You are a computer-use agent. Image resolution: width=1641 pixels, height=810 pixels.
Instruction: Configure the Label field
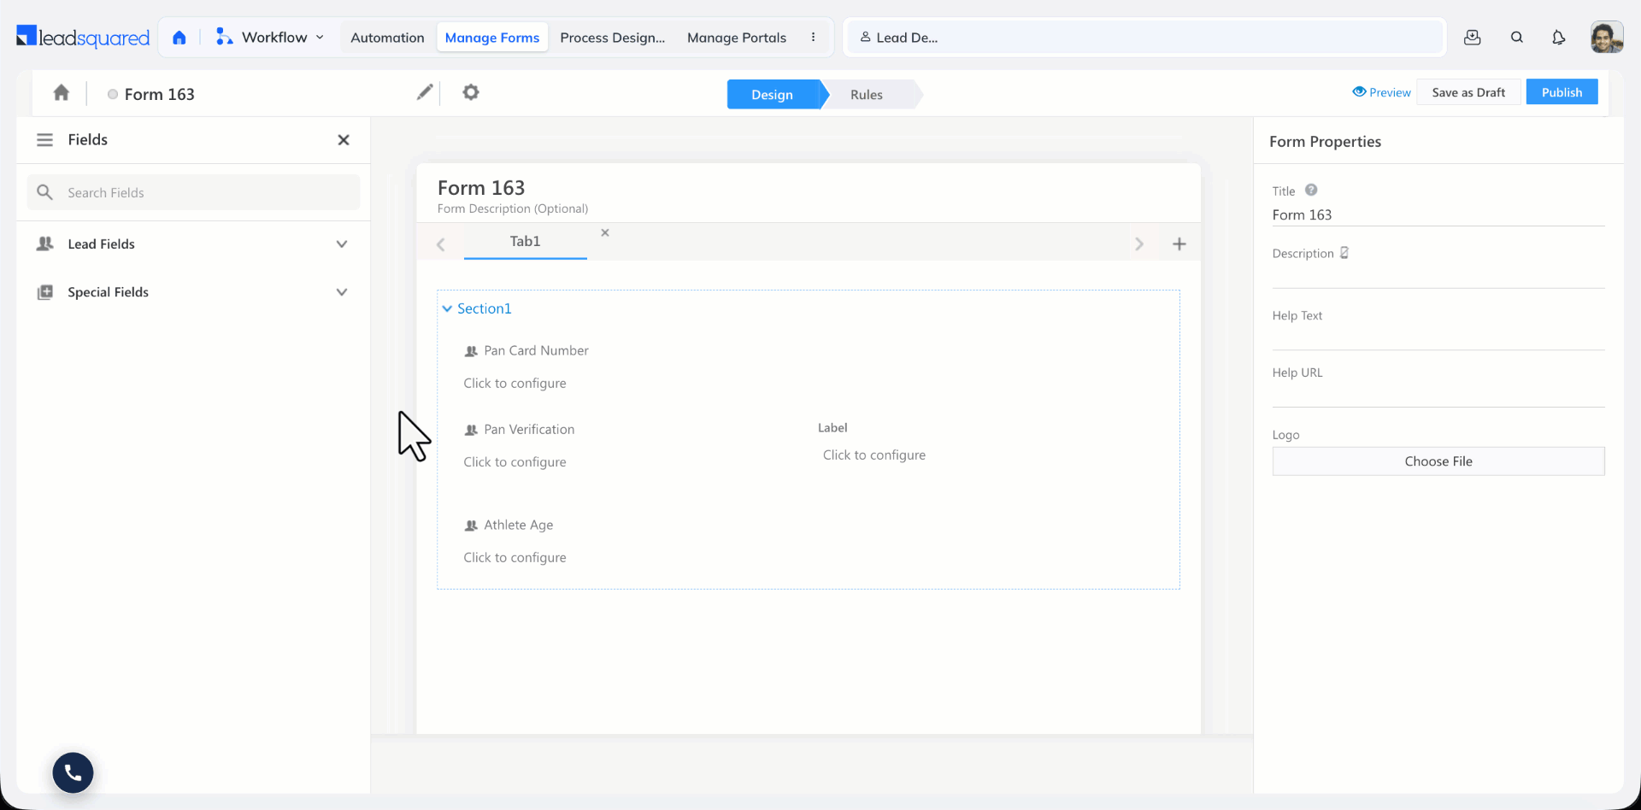pos(874,455)
